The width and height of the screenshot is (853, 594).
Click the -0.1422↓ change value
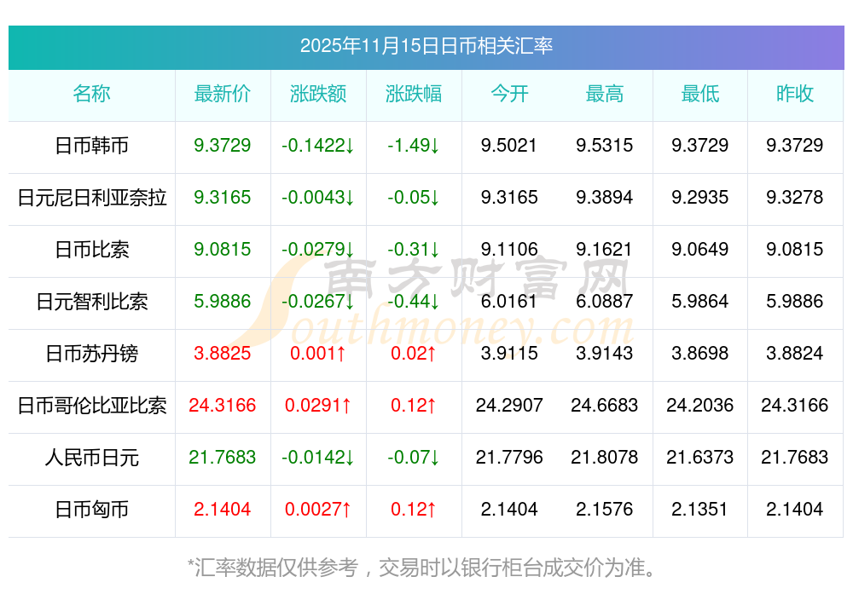(x=317, y=146)
